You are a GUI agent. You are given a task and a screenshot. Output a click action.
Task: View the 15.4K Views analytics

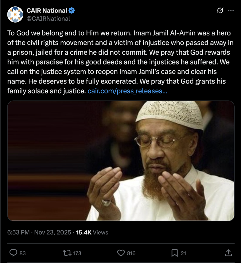point(92,232)
